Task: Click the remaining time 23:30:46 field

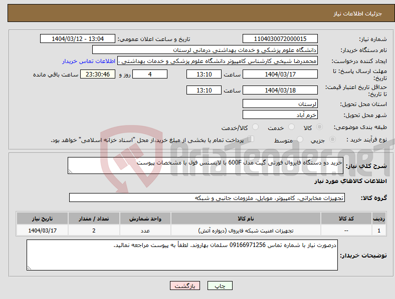Action: pos(98,74)
